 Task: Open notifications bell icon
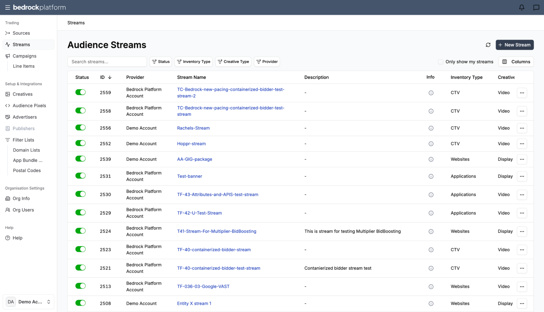point(522,7)
